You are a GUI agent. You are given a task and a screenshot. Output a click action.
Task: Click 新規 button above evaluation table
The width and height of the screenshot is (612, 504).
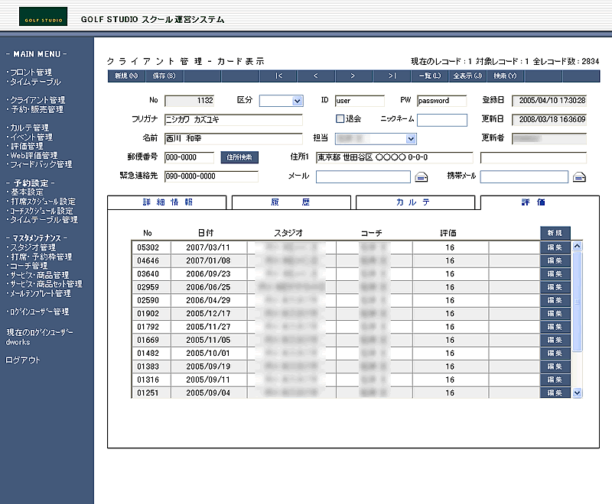(x=555, y=233)
